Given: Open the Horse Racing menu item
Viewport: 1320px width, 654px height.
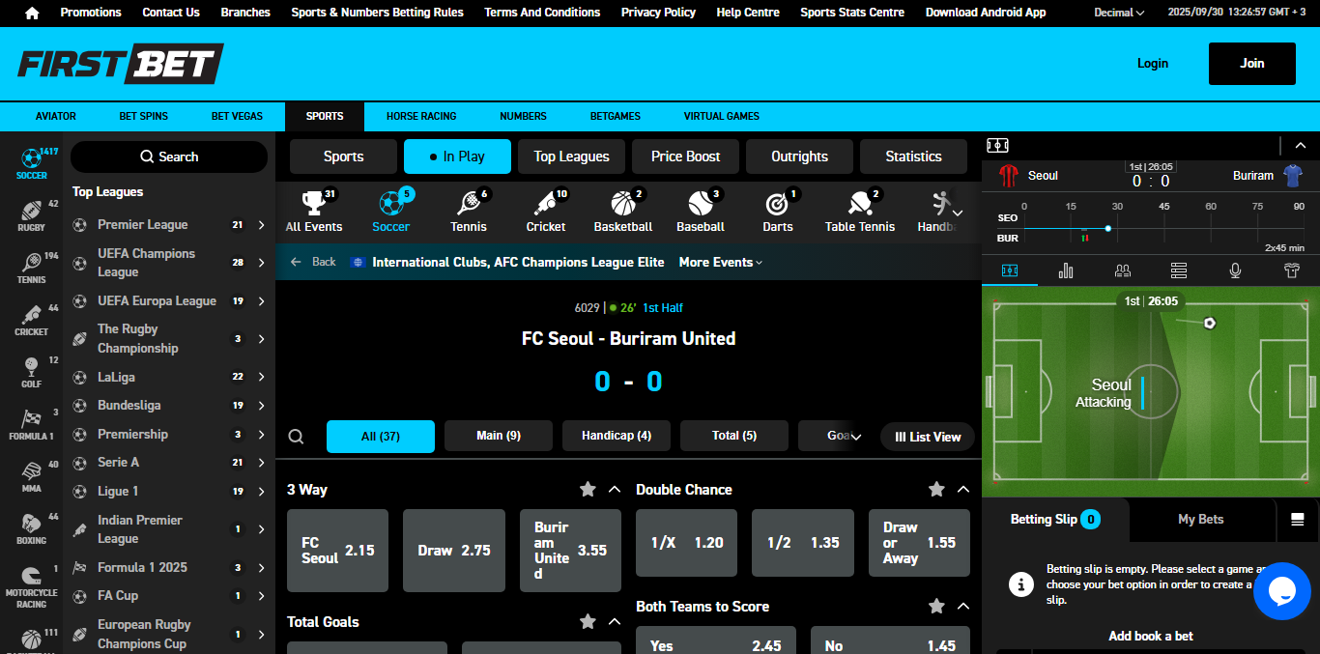Looking at the screenshot, I should 421,116.
